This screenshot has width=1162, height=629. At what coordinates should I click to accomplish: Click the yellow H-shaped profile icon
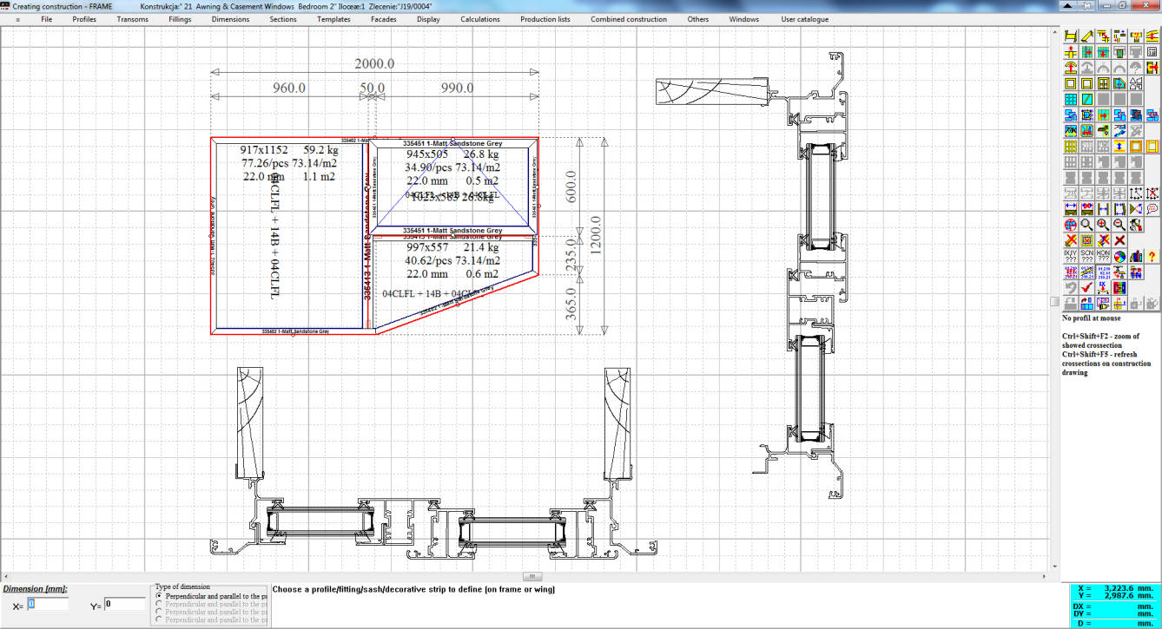[1071, 36]
